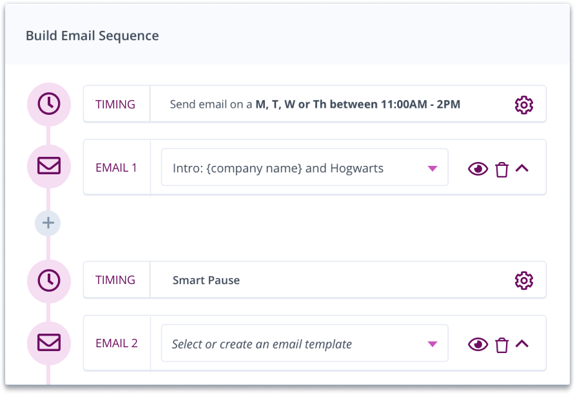Preview Email 2 with the eye icon
Viewport: 575px width, 395px height.
(x=478, y=345)
